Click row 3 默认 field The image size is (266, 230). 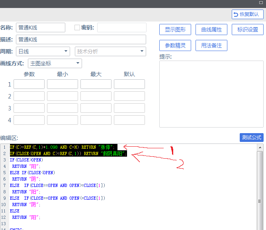click(x=129, y=108)
